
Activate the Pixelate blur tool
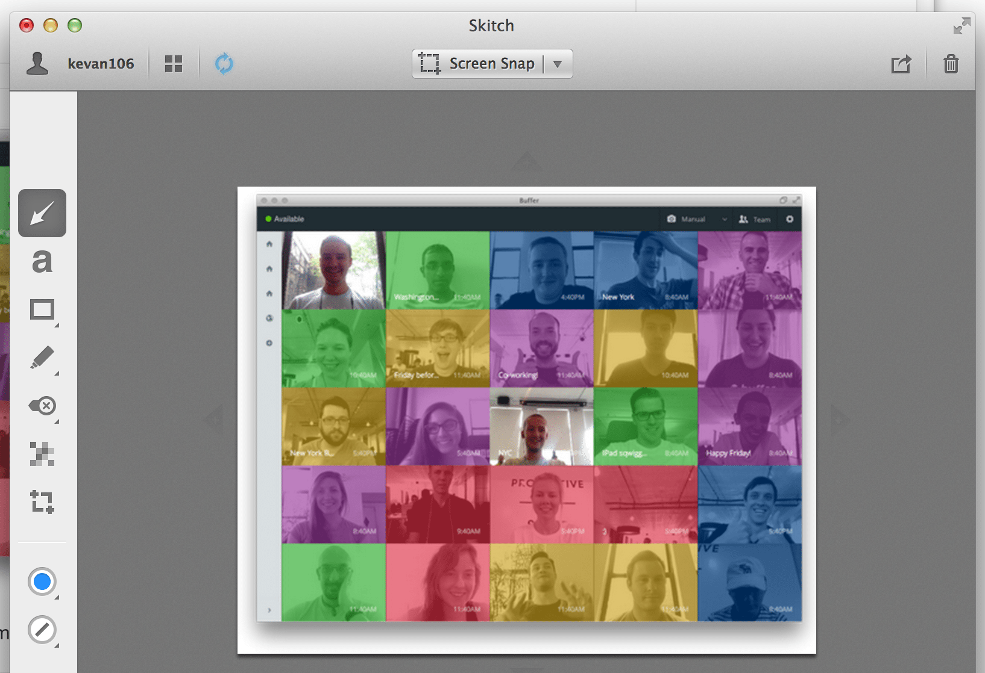point(42,454)
